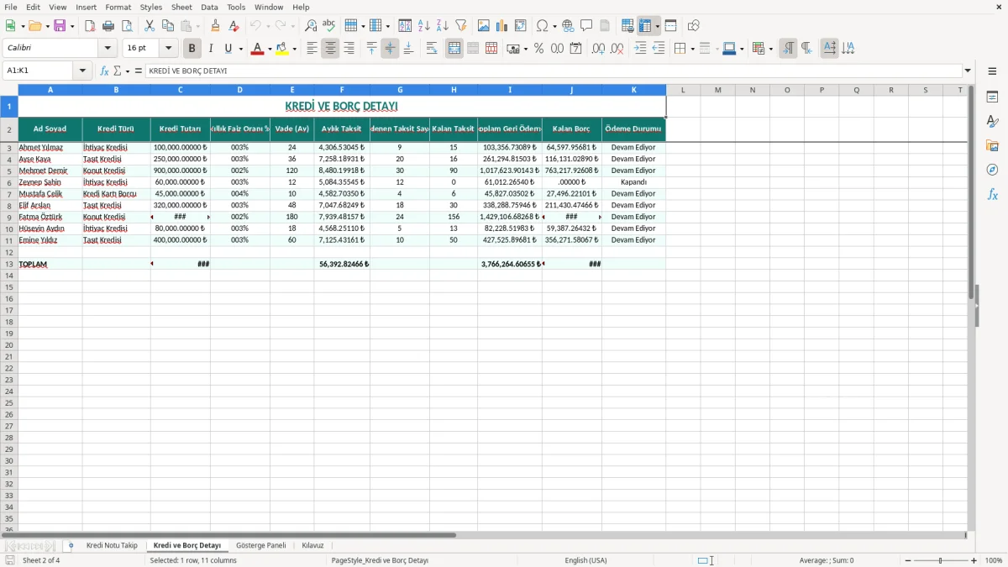Open Find and Replace
This screenshot has width=1008, height=567.
coord(311,26)
